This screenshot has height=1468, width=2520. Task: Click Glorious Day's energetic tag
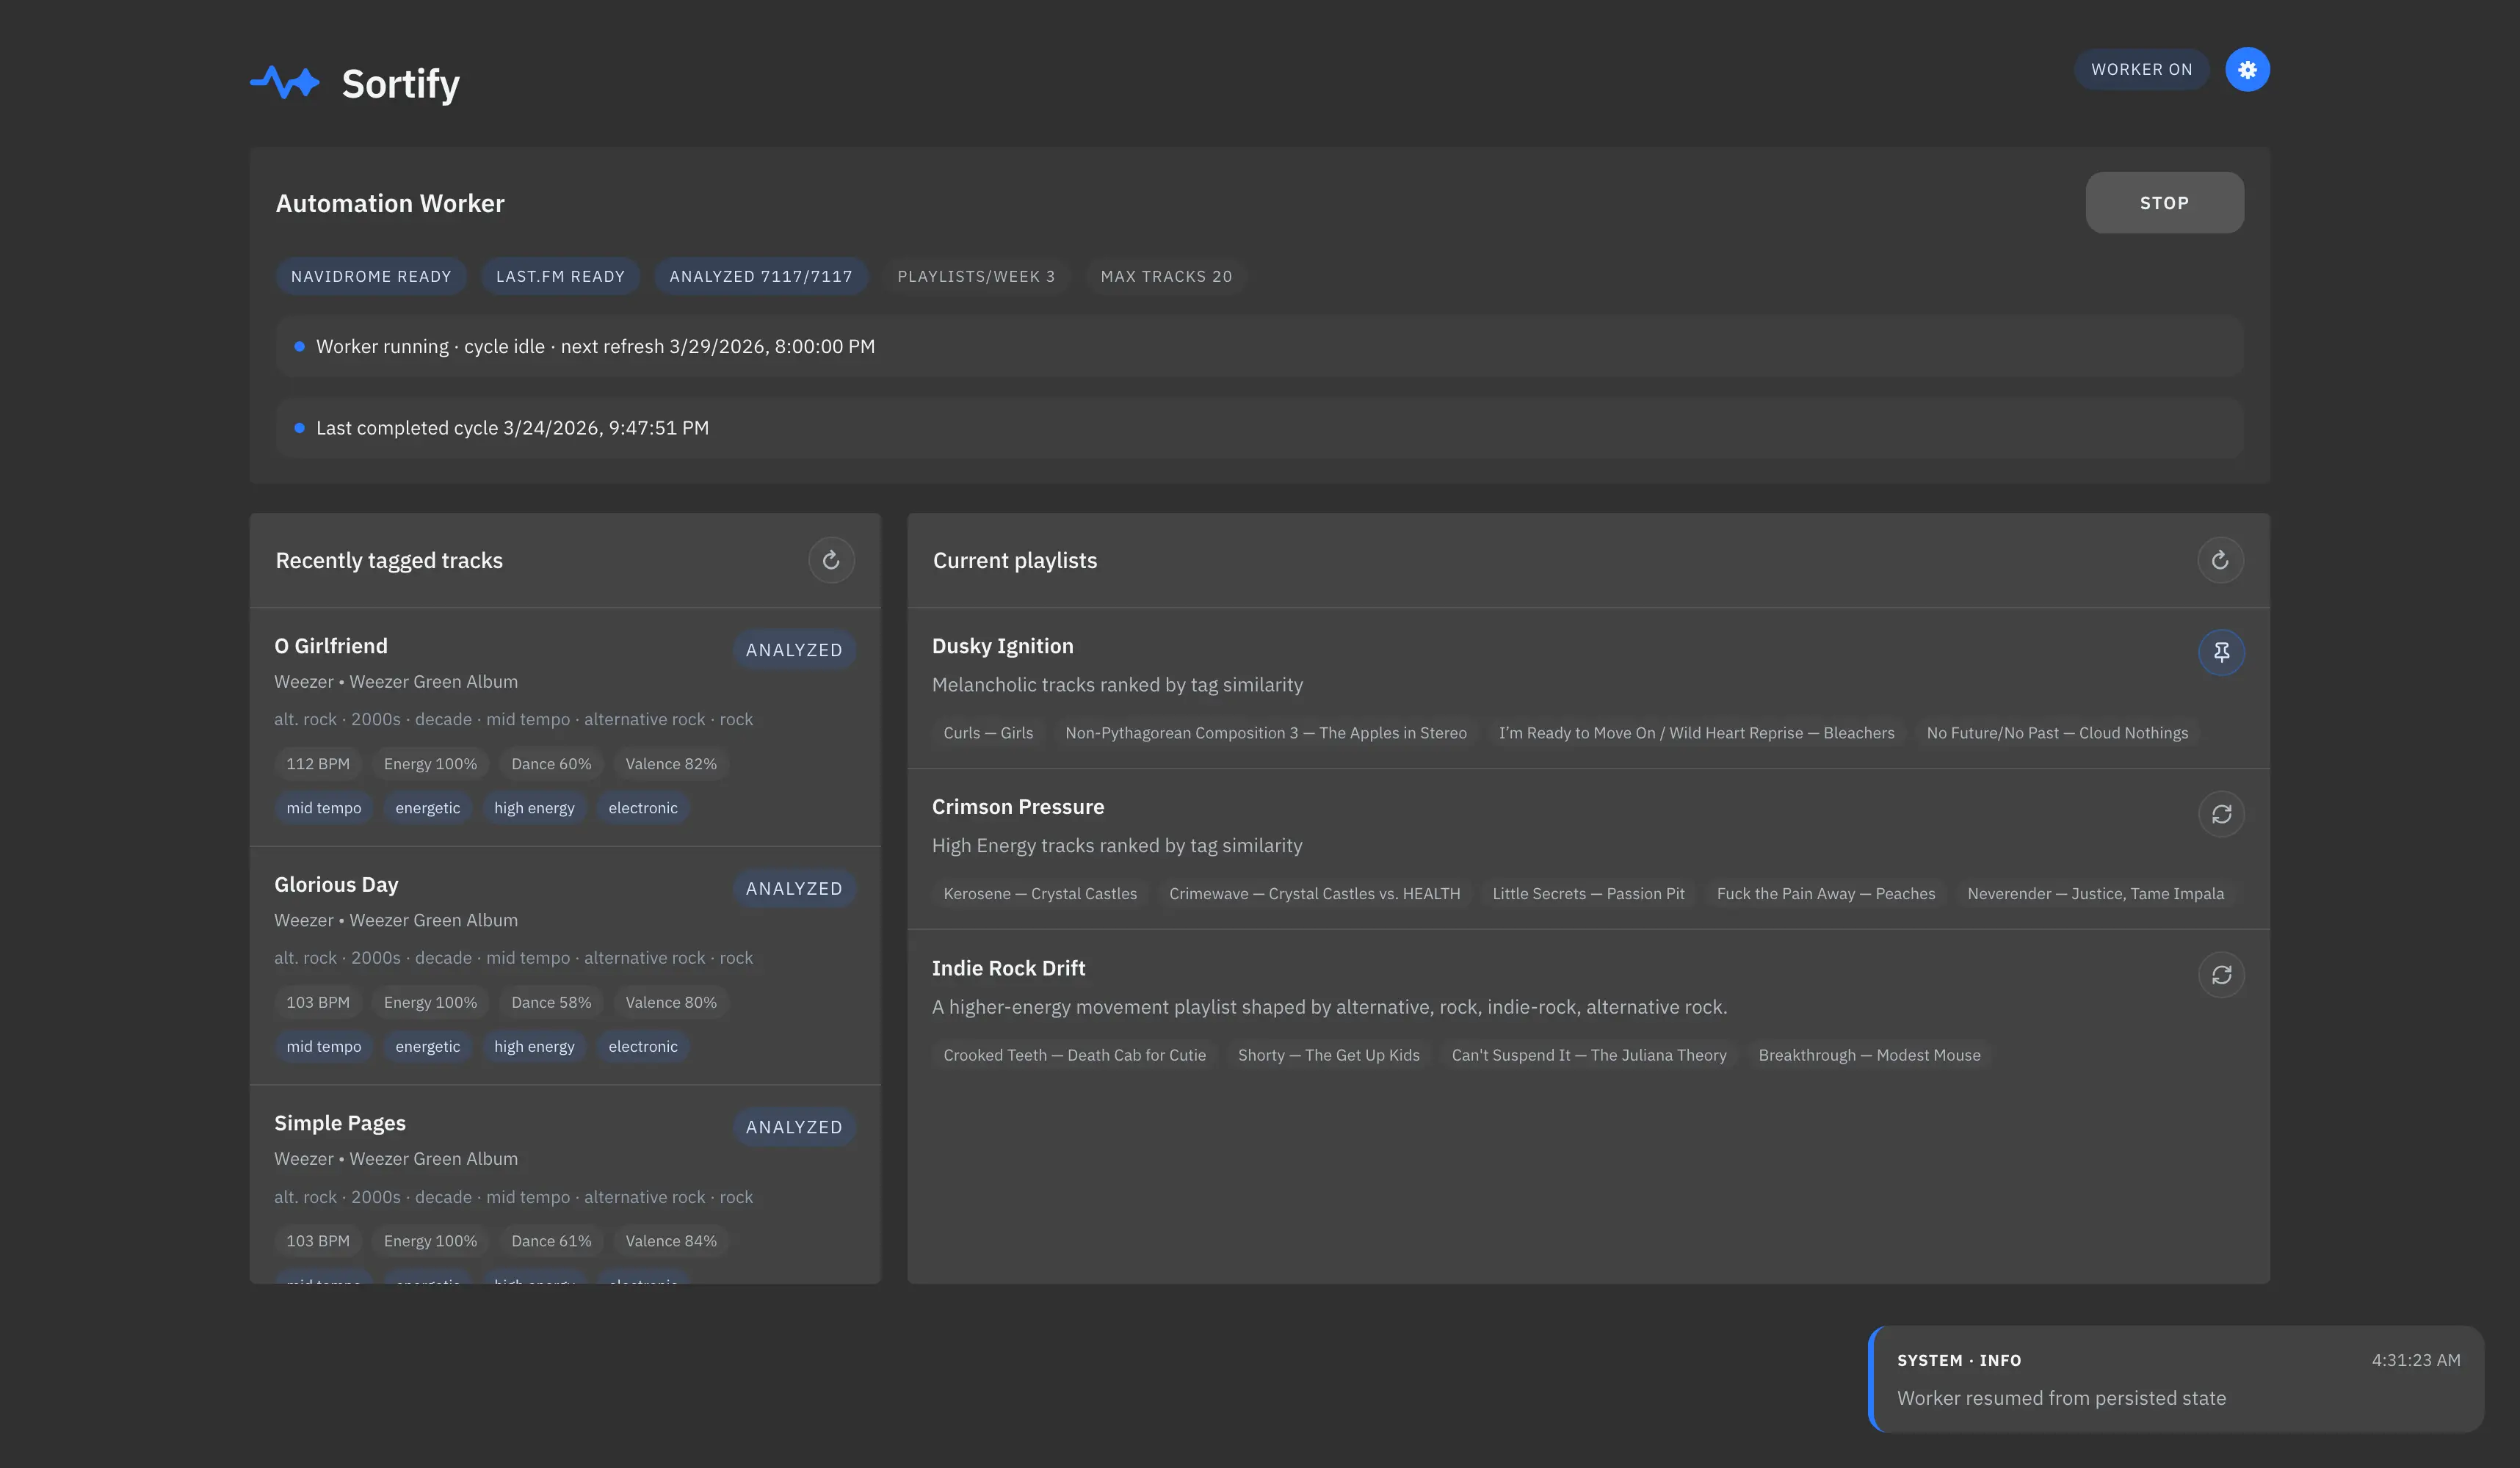tap(428, 1046)
